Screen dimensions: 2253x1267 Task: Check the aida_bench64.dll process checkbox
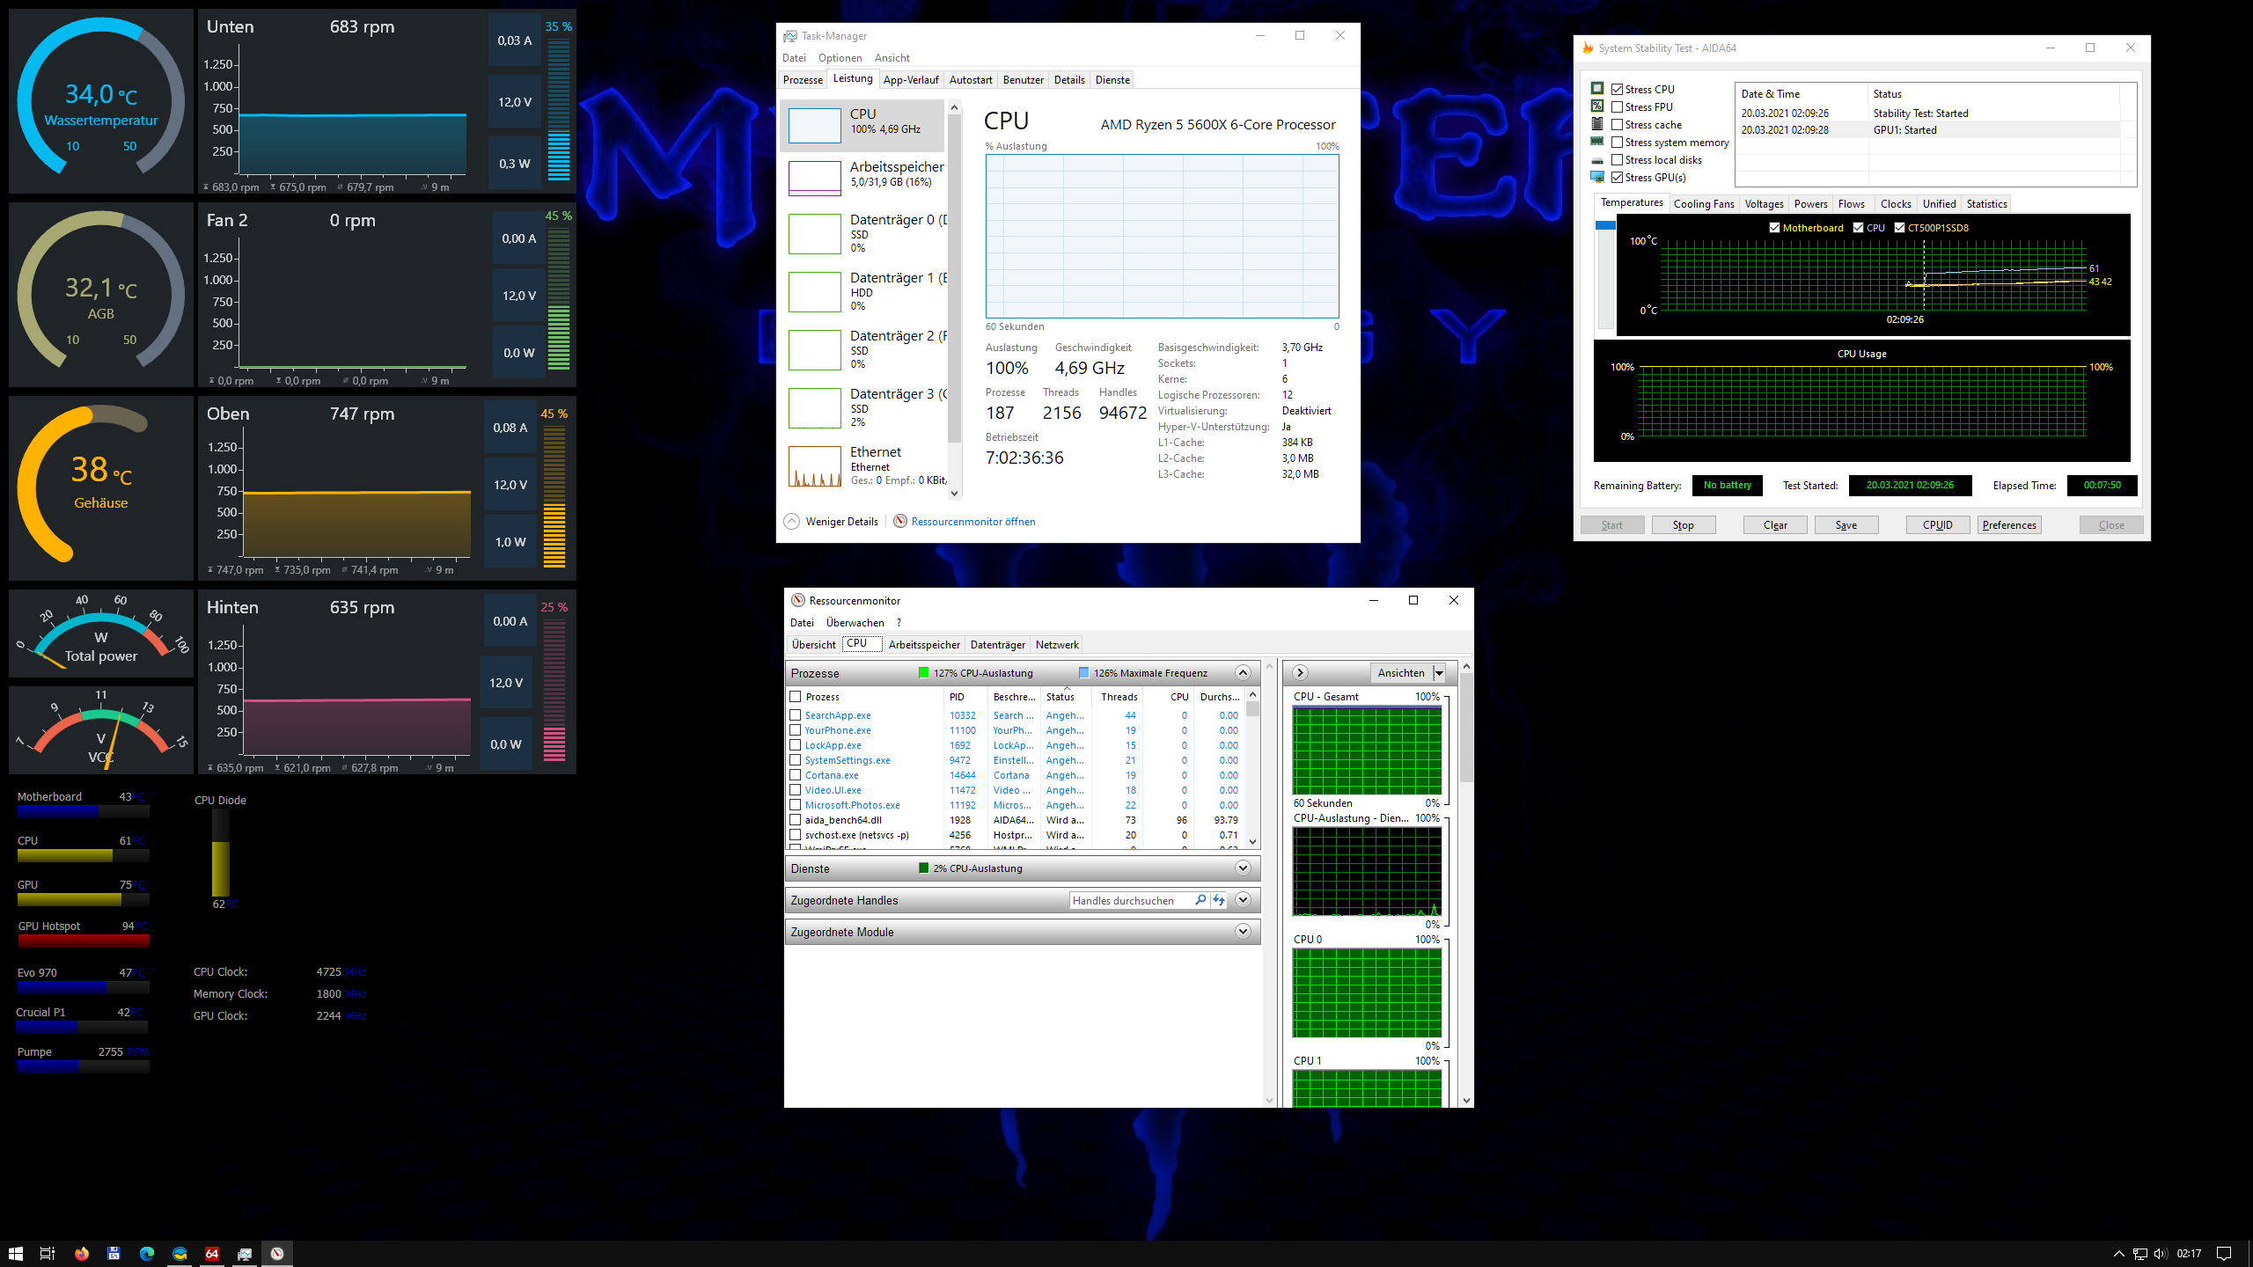coord(796,820)
